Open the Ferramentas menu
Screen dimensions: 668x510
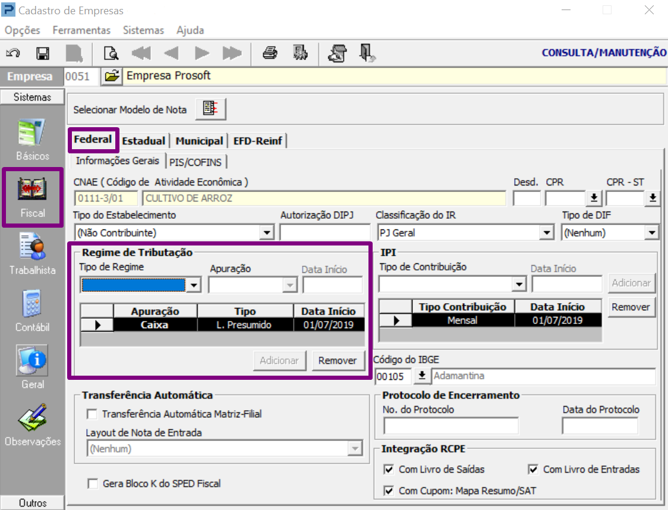click(x=81, y=30)
